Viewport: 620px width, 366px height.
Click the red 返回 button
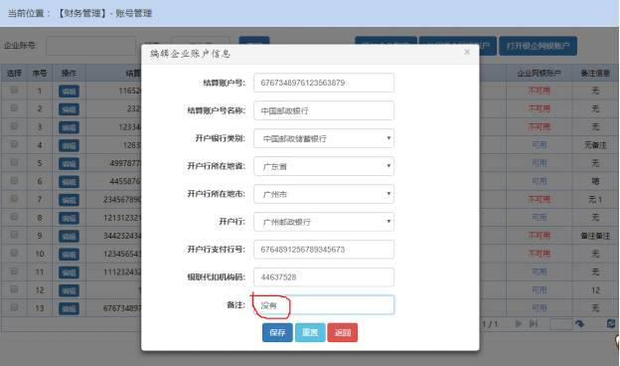[343, 332]
